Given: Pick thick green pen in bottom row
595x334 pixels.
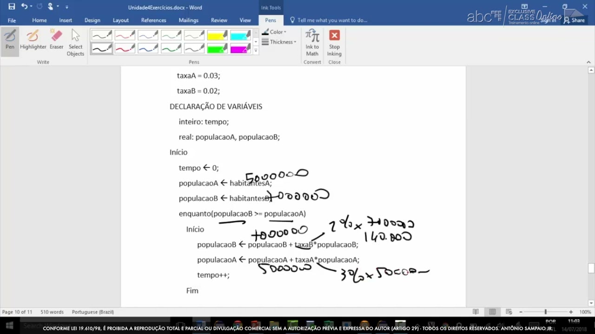Looking at the screenshot, I should 171,48.
